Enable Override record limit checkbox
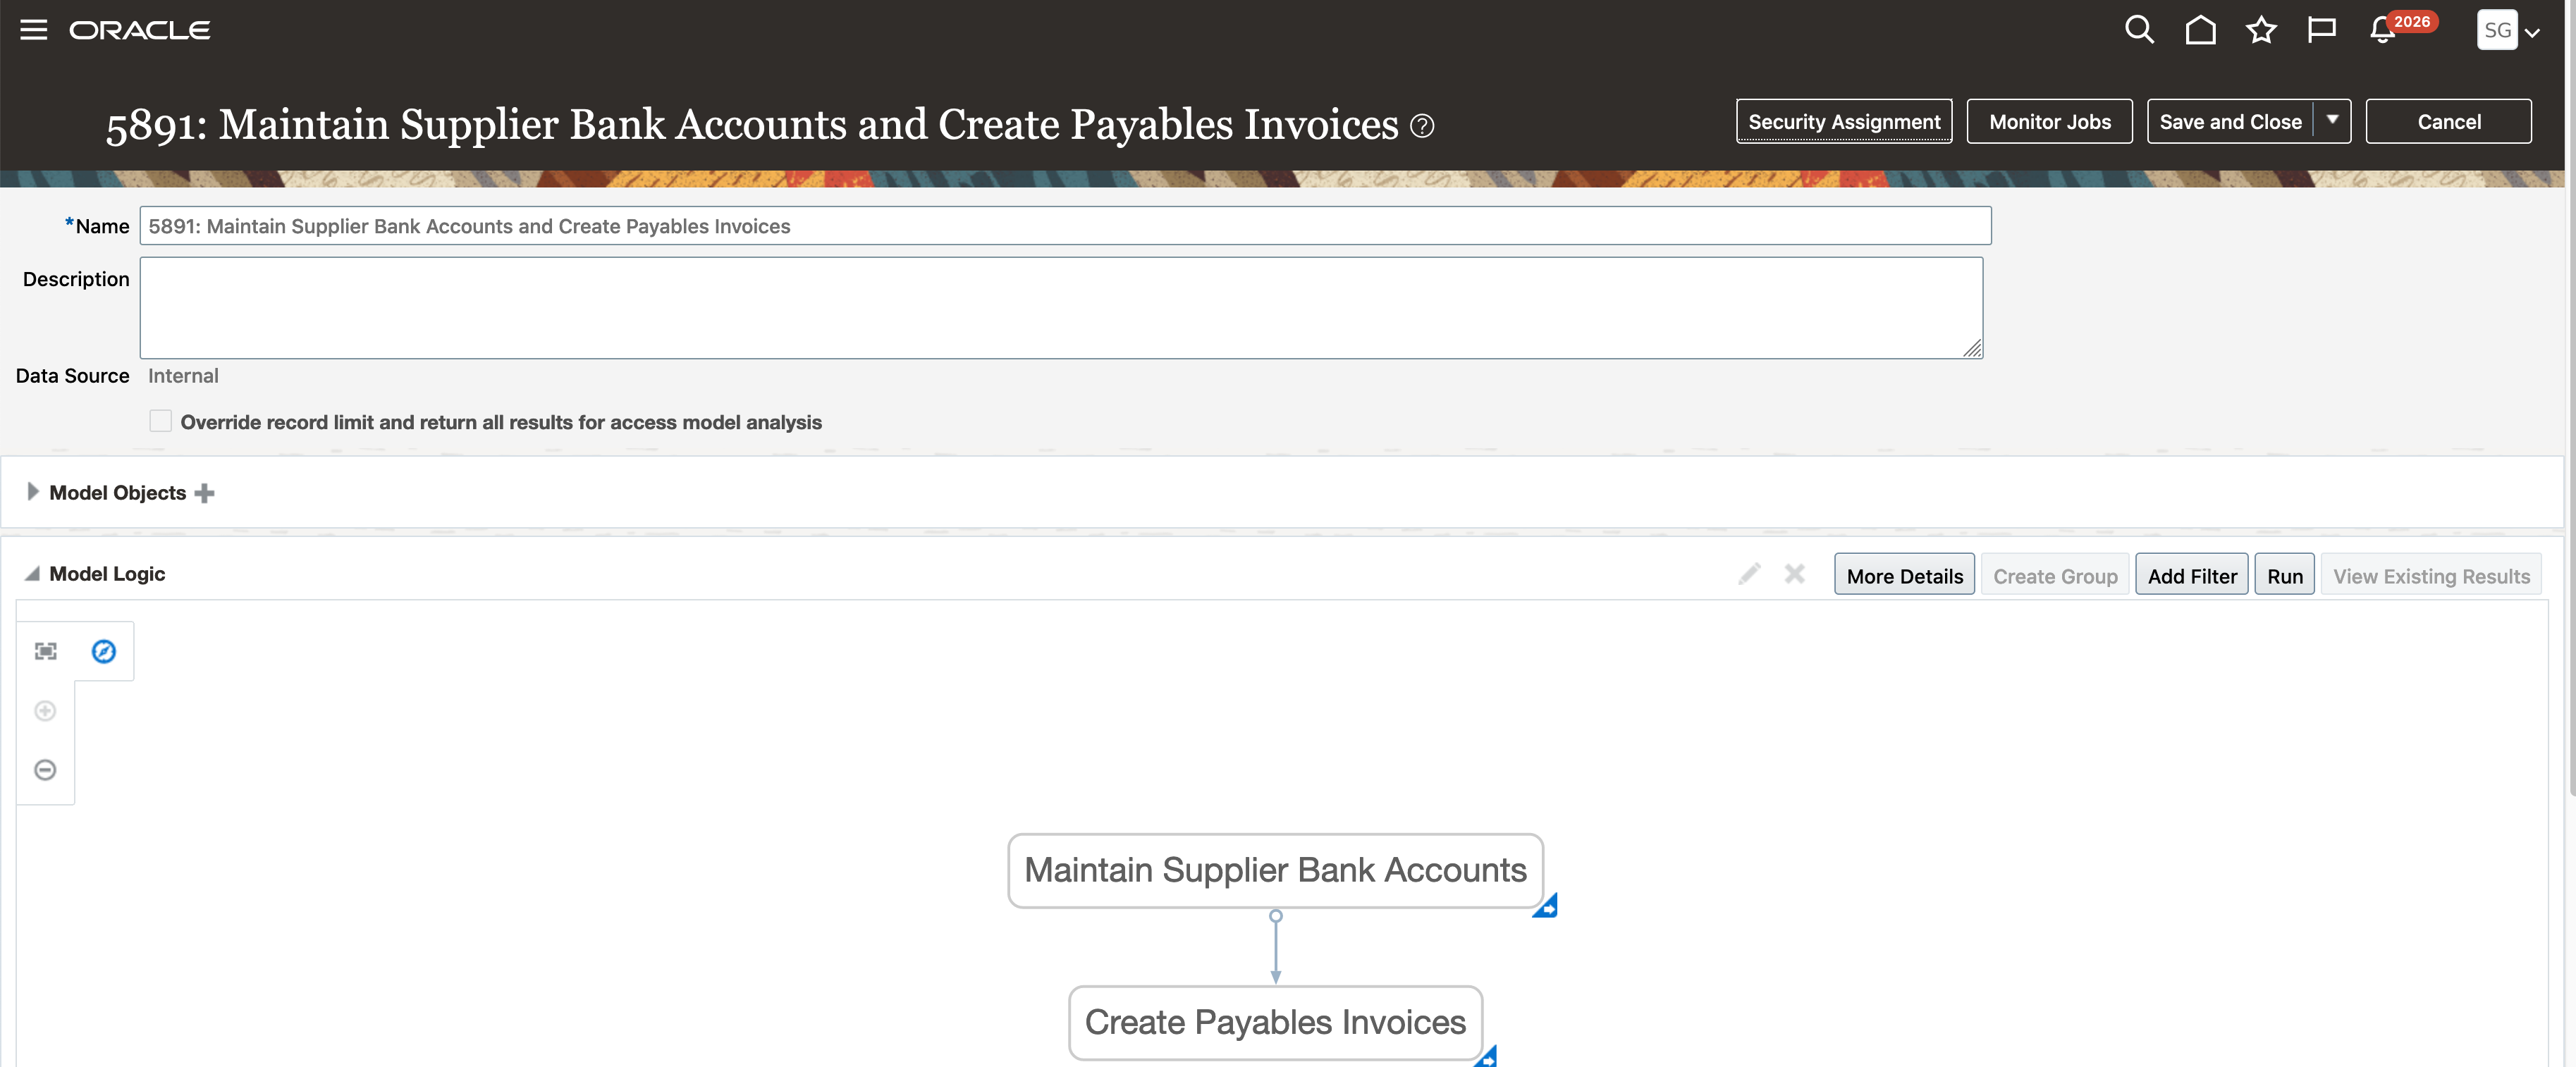Viewport: 2576px width, 1067px height. click(160, 421)
